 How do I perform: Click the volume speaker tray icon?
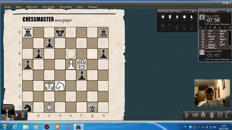pos(215,127)
